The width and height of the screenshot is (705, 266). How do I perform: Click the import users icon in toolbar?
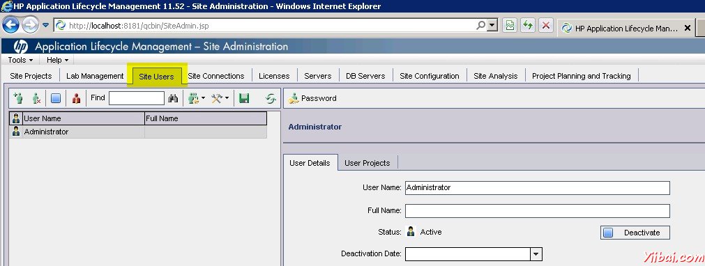[193, 98]
